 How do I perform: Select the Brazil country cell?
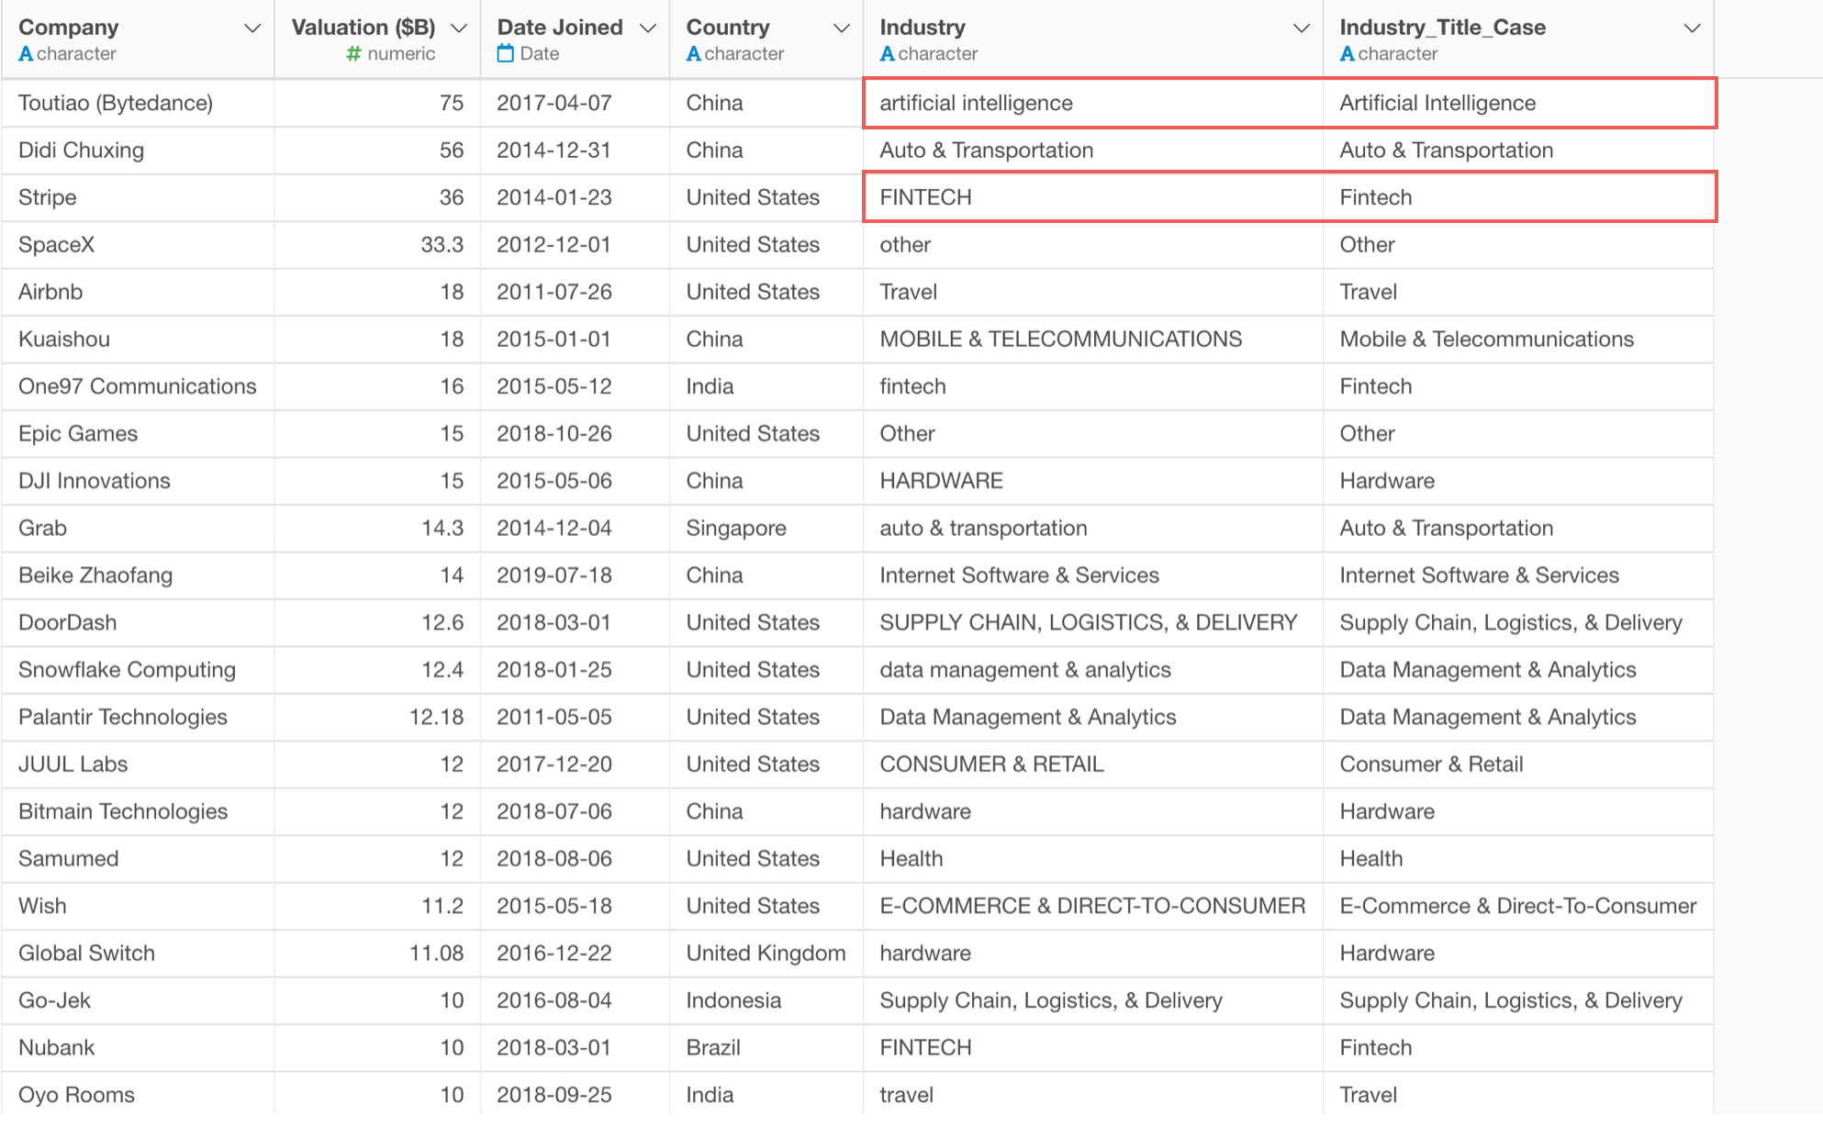click(x=766, y=1048)
